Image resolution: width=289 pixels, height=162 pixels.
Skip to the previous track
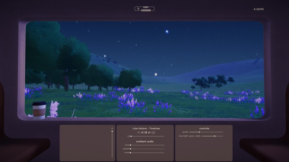pos(142,132)
